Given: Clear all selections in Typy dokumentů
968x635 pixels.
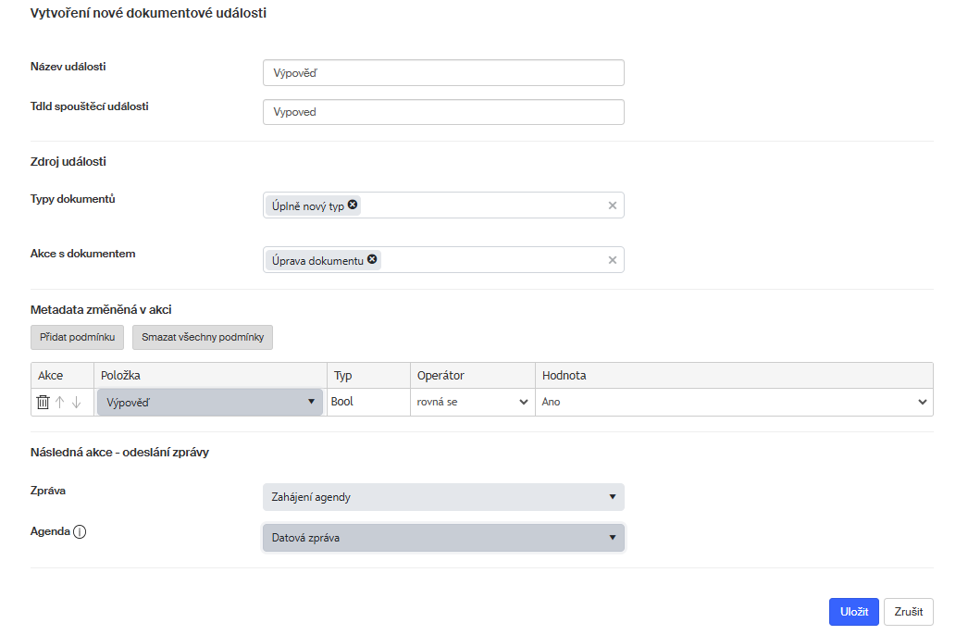Looking at the screenshot, I should click(612, 205).
